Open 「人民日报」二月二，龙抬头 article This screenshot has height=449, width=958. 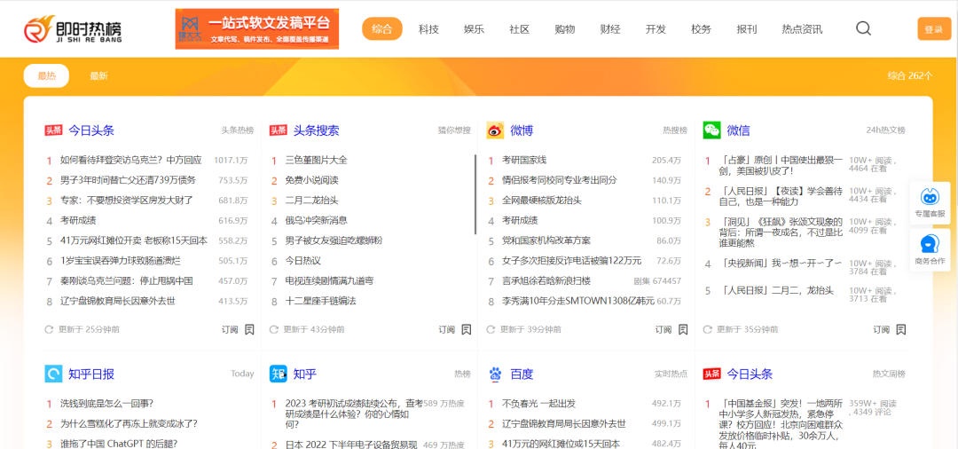pyautogui.click(x=777, y=291)
